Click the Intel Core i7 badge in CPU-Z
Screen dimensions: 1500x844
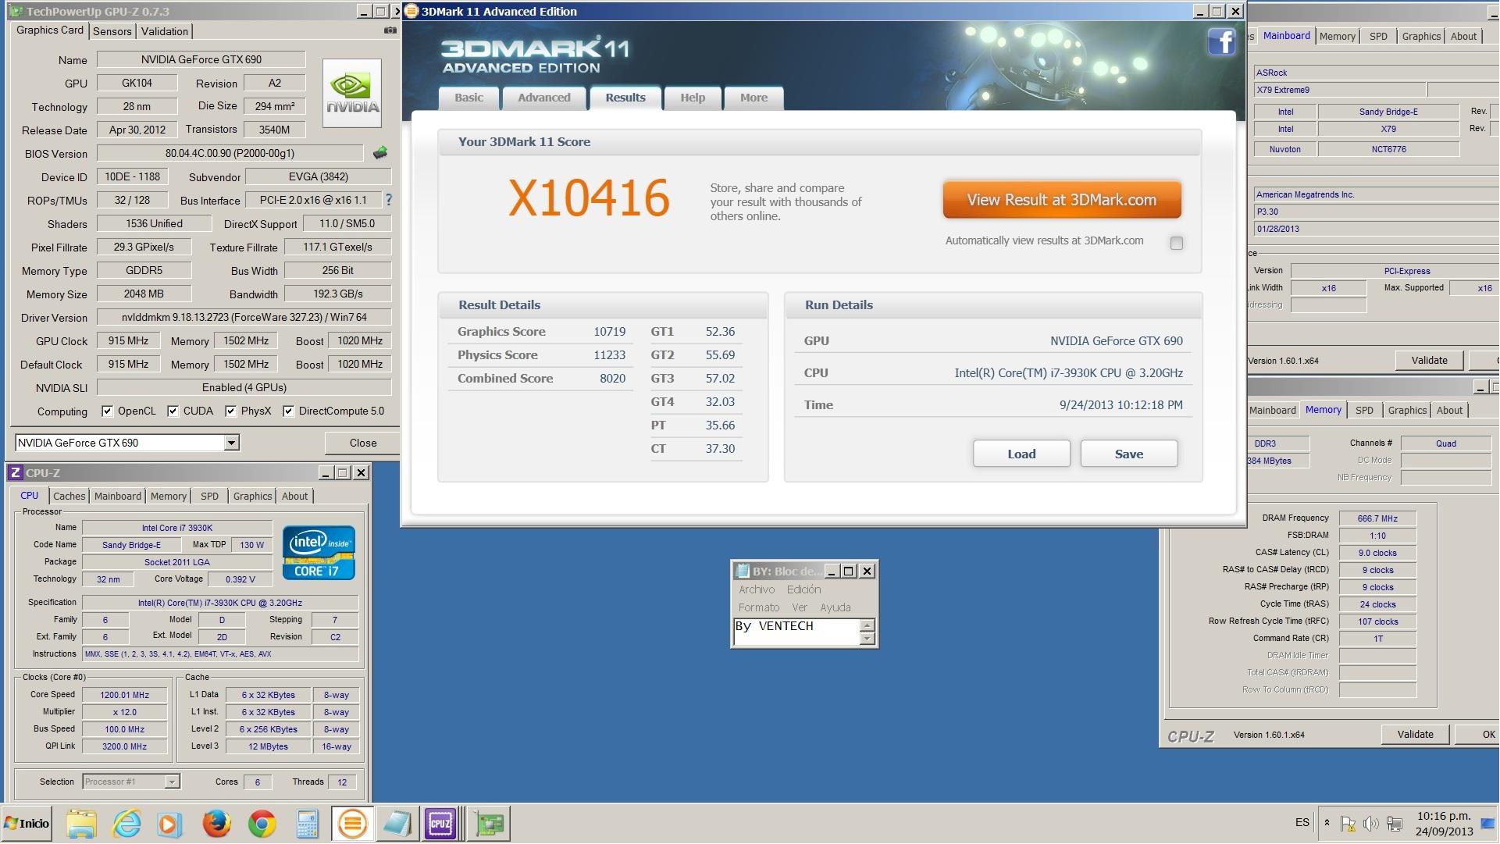tap(319, 553)
